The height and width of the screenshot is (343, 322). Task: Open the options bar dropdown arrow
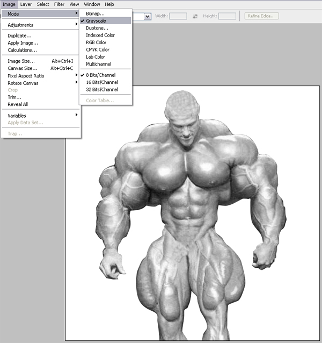point(148,16)
